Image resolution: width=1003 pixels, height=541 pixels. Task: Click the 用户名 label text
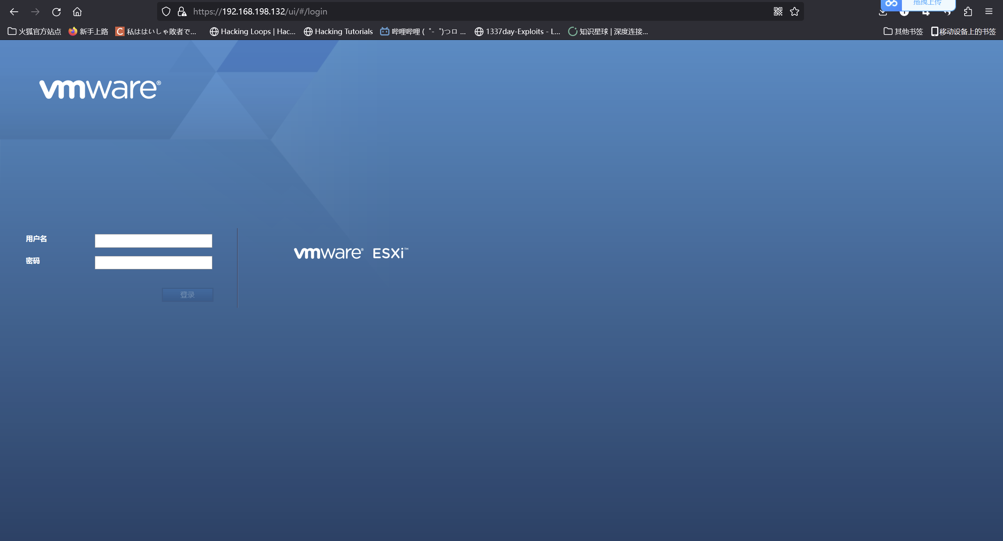[x=36, y=239]
